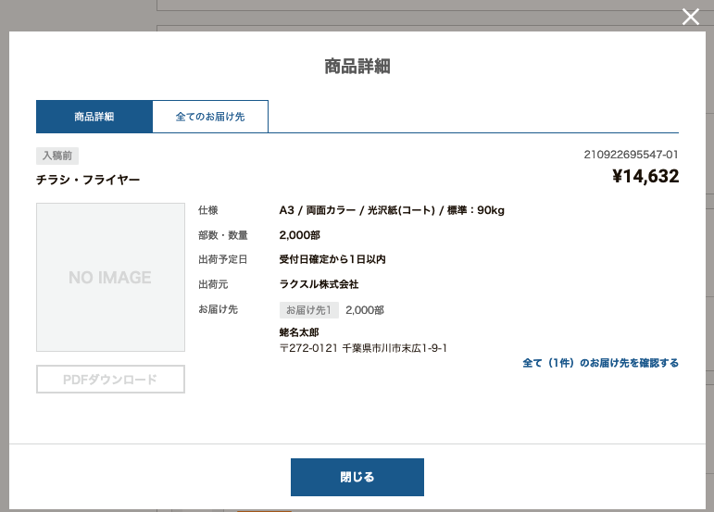
Task: Select the 入稿前 status badge
Action: click(x=57, y=156)
